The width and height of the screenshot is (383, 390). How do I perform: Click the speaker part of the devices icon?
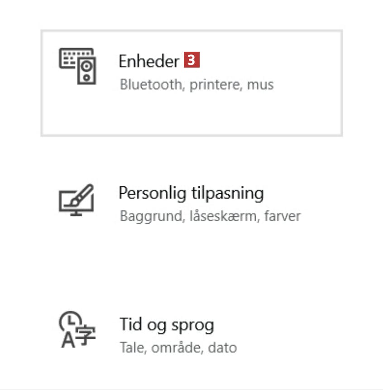pyautogui.click(x=86, y=71)
